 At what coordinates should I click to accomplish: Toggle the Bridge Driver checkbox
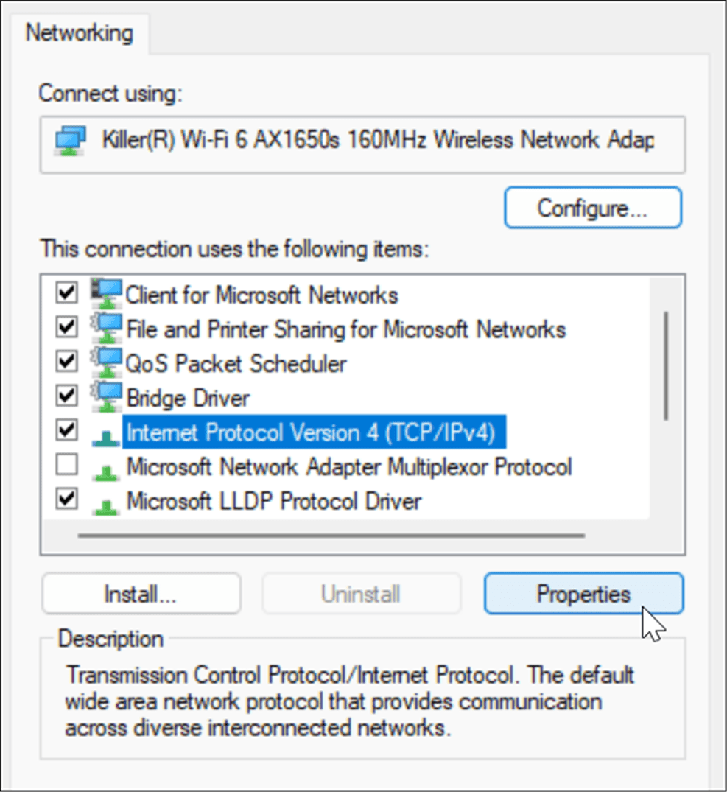(x=66, y=396)
